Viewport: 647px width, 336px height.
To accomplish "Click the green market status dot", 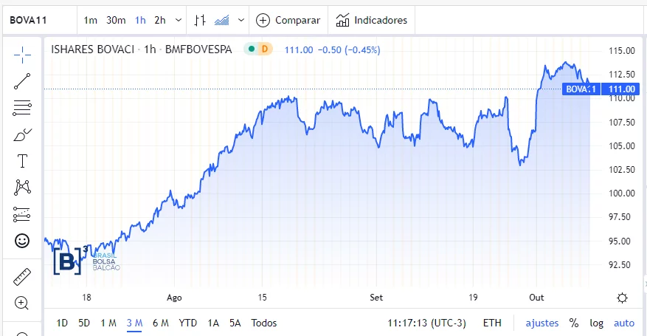I will [252, 49].
